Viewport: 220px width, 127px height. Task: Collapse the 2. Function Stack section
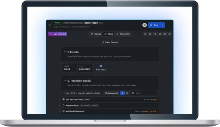(x=65, y=81)
